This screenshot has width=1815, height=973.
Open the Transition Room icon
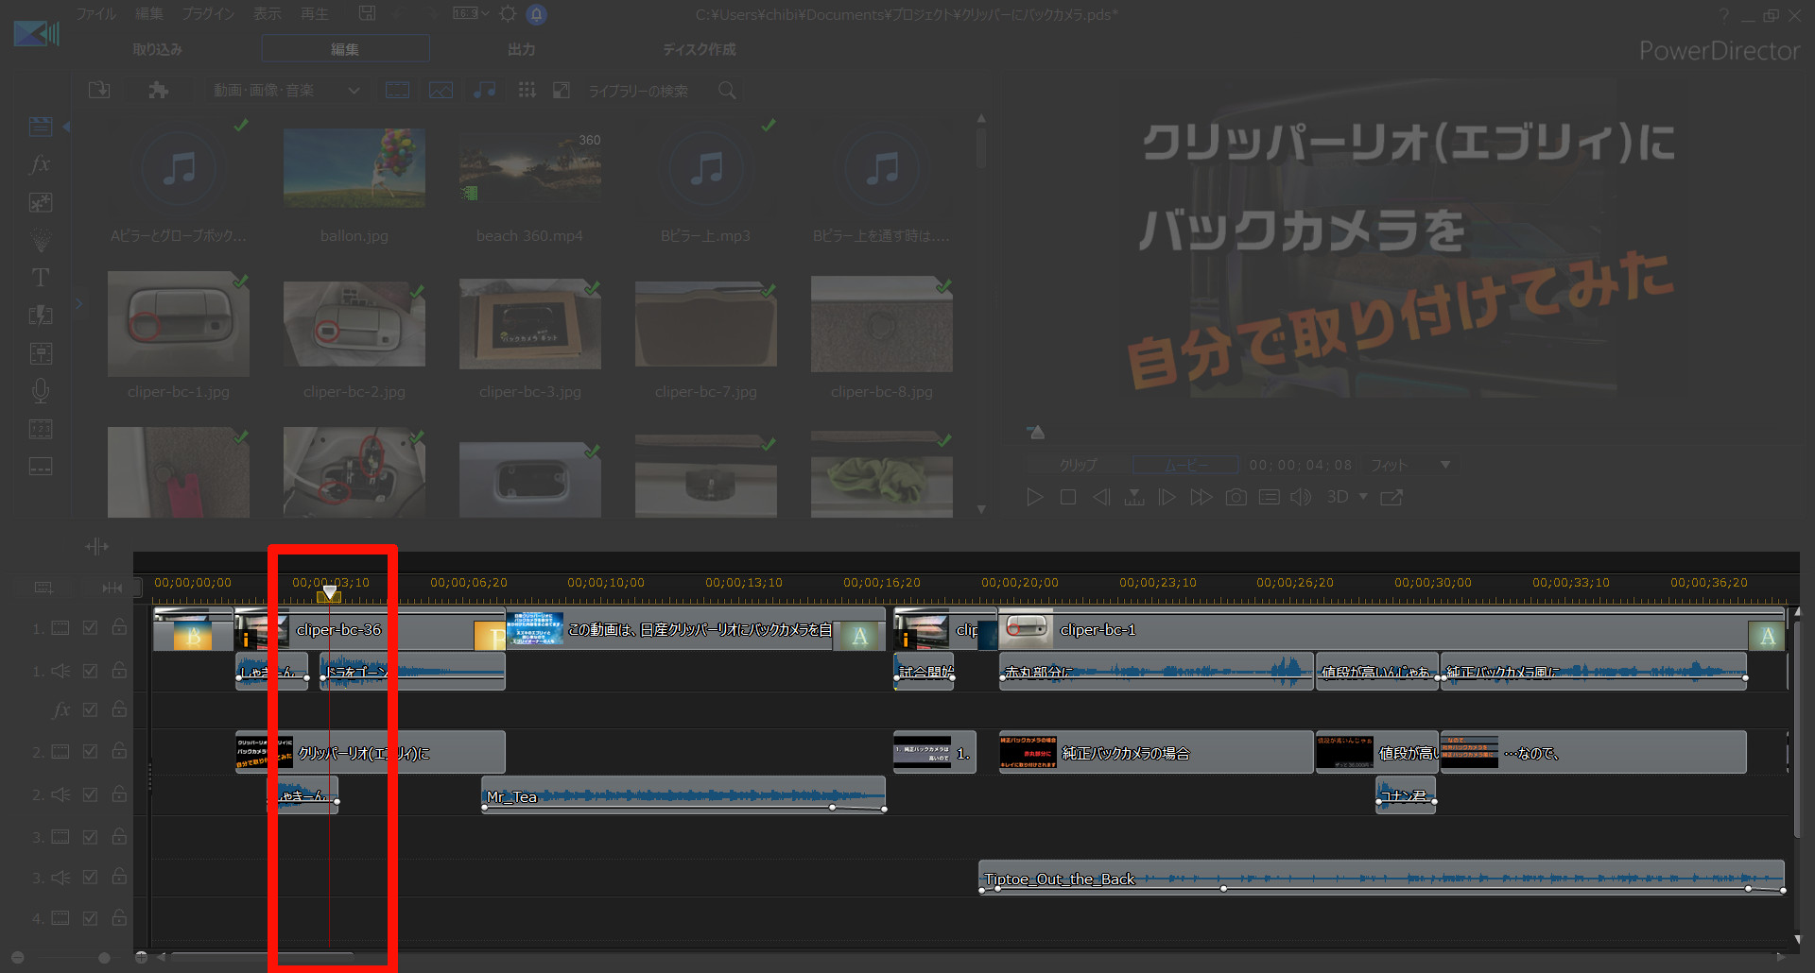(x=41, y=316)
